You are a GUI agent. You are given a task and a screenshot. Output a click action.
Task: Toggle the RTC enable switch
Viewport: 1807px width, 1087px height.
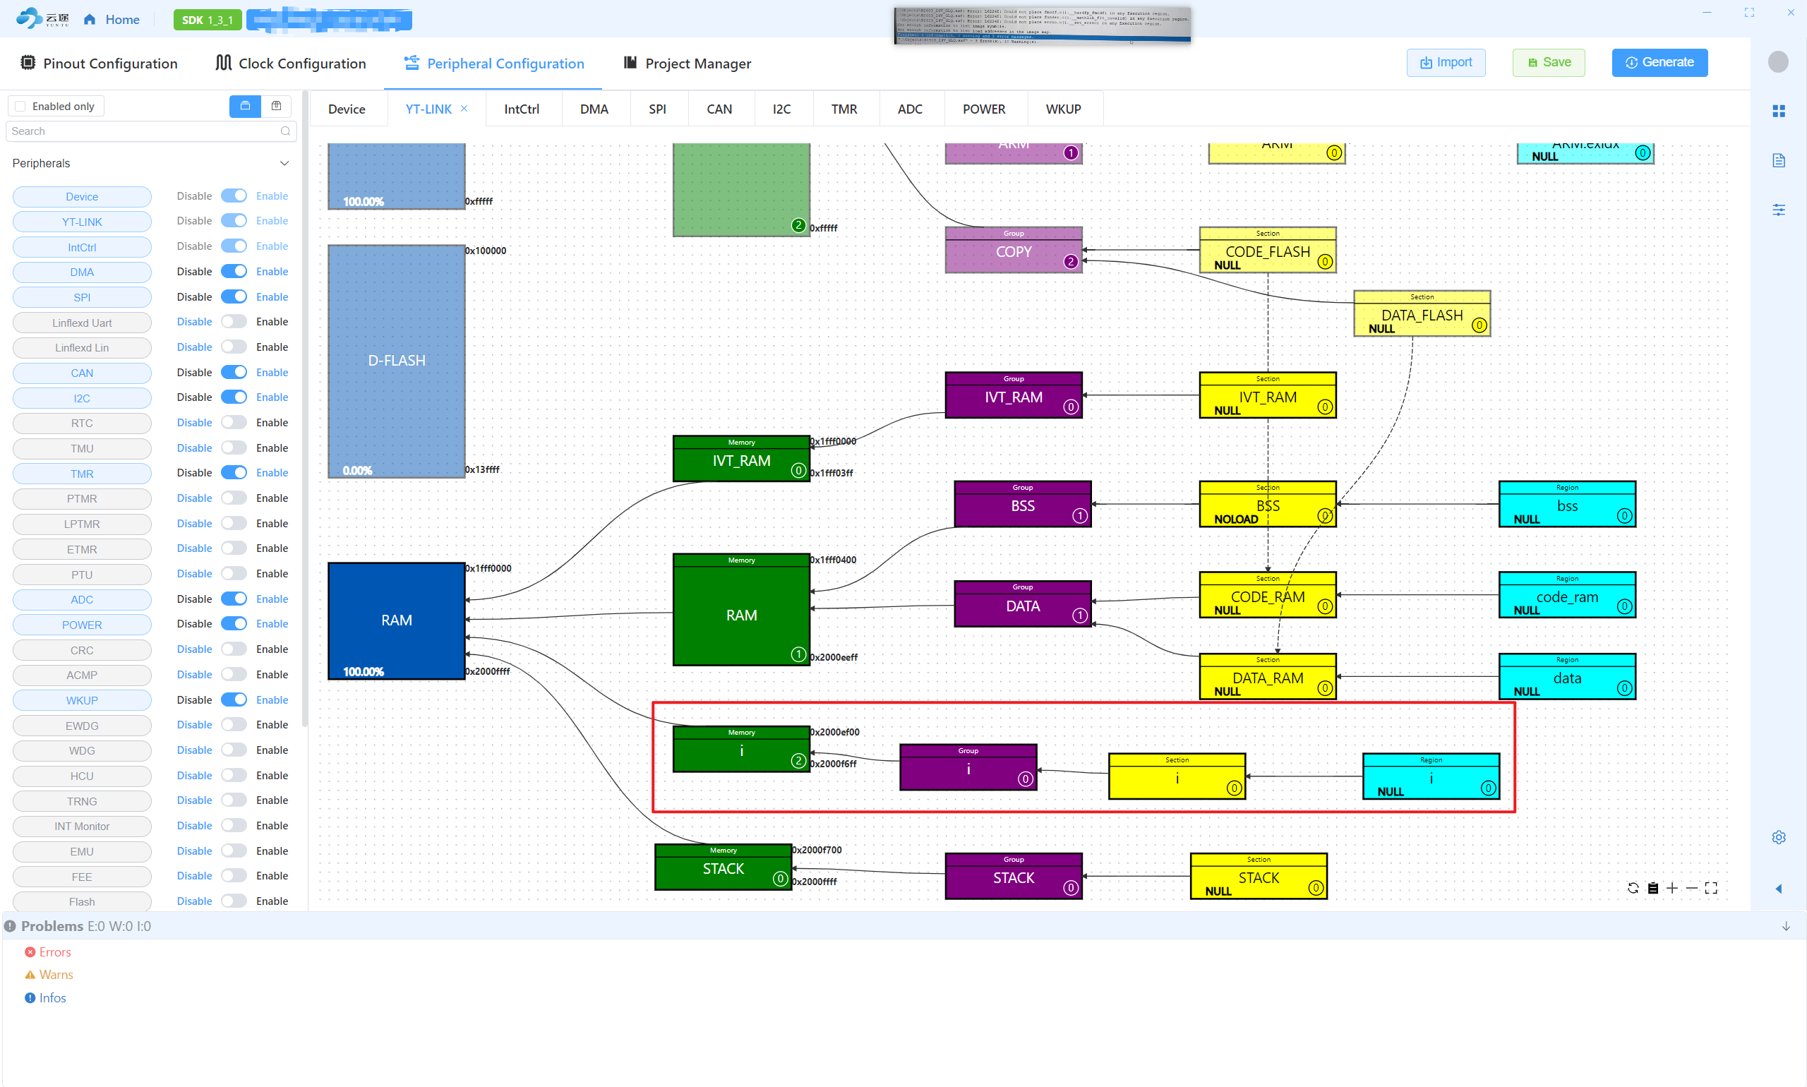(234, 423)
